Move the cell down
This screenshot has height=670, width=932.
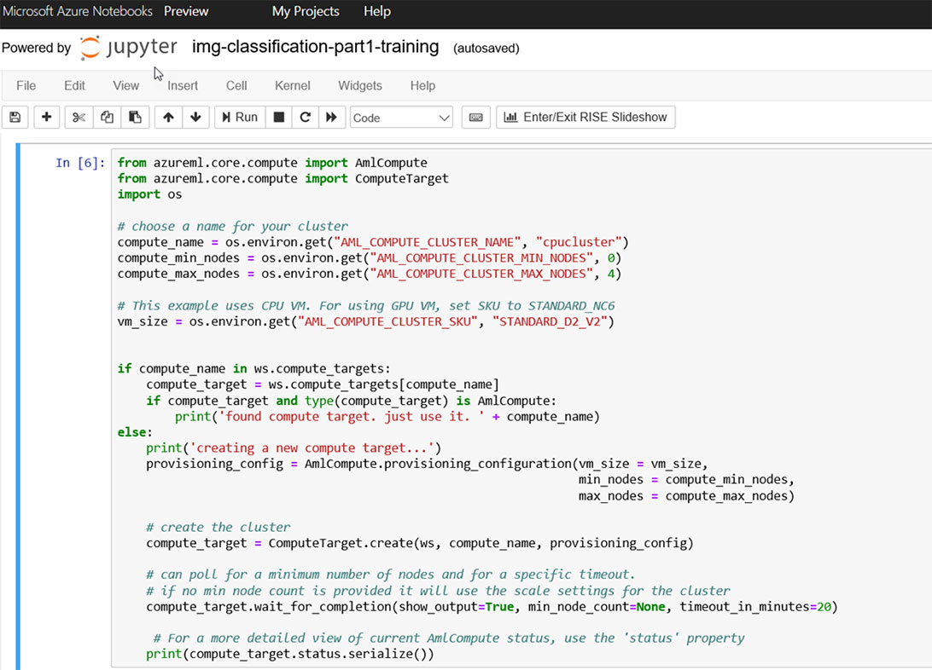tap(195, 117)
